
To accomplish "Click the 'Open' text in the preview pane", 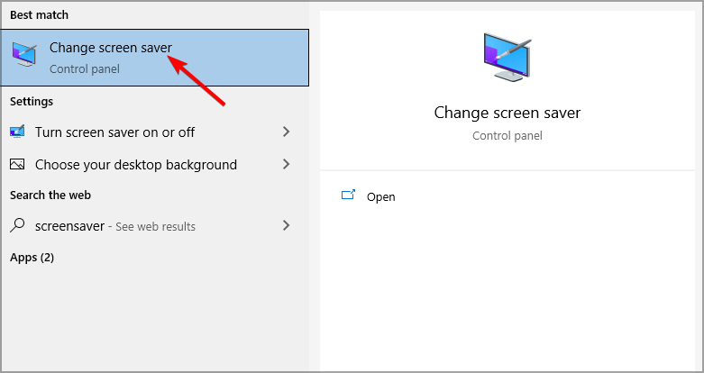I will [x=380, y=197].
